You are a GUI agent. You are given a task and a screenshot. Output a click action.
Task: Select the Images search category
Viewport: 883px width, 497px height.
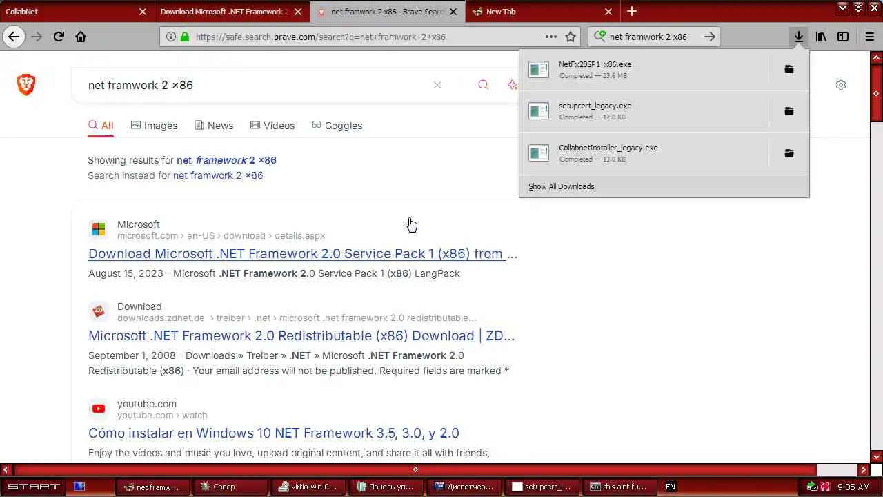click(x=154, y=126)
